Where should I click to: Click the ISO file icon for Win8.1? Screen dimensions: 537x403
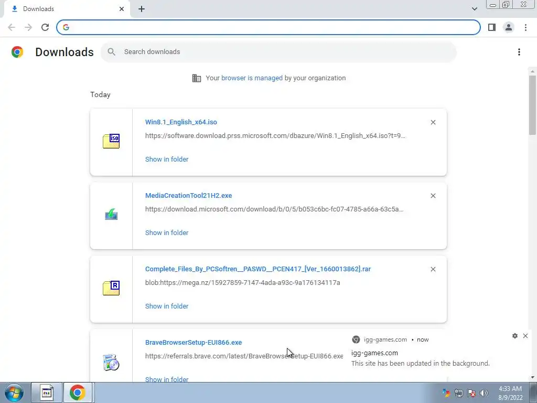click(x=111, y=141)
